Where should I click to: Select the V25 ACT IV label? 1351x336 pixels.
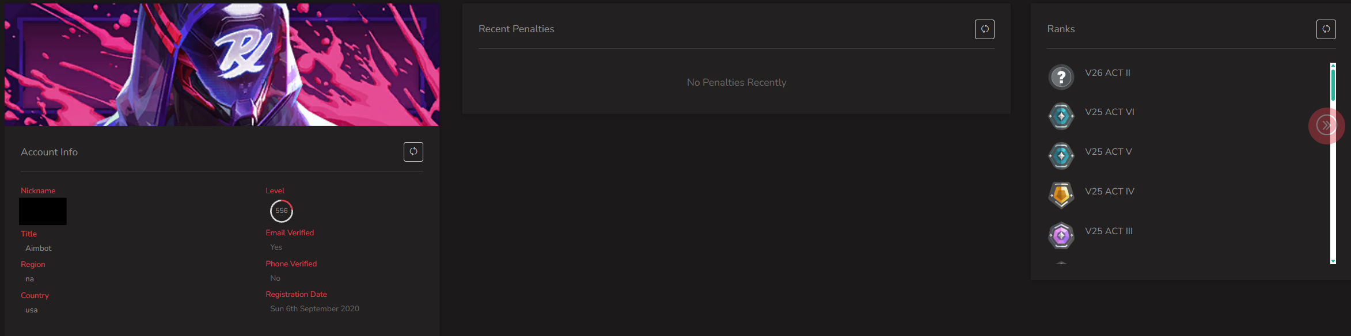(x=1110, y=192)
